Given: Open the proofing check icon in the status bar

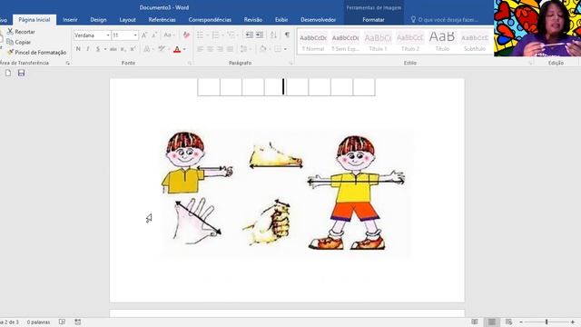Looking at the screenshot, I should tap(62, 322).
